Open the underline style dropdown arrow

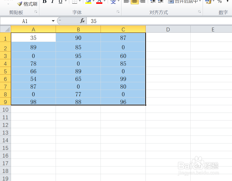pyautogui.click(x=66, y=1)
